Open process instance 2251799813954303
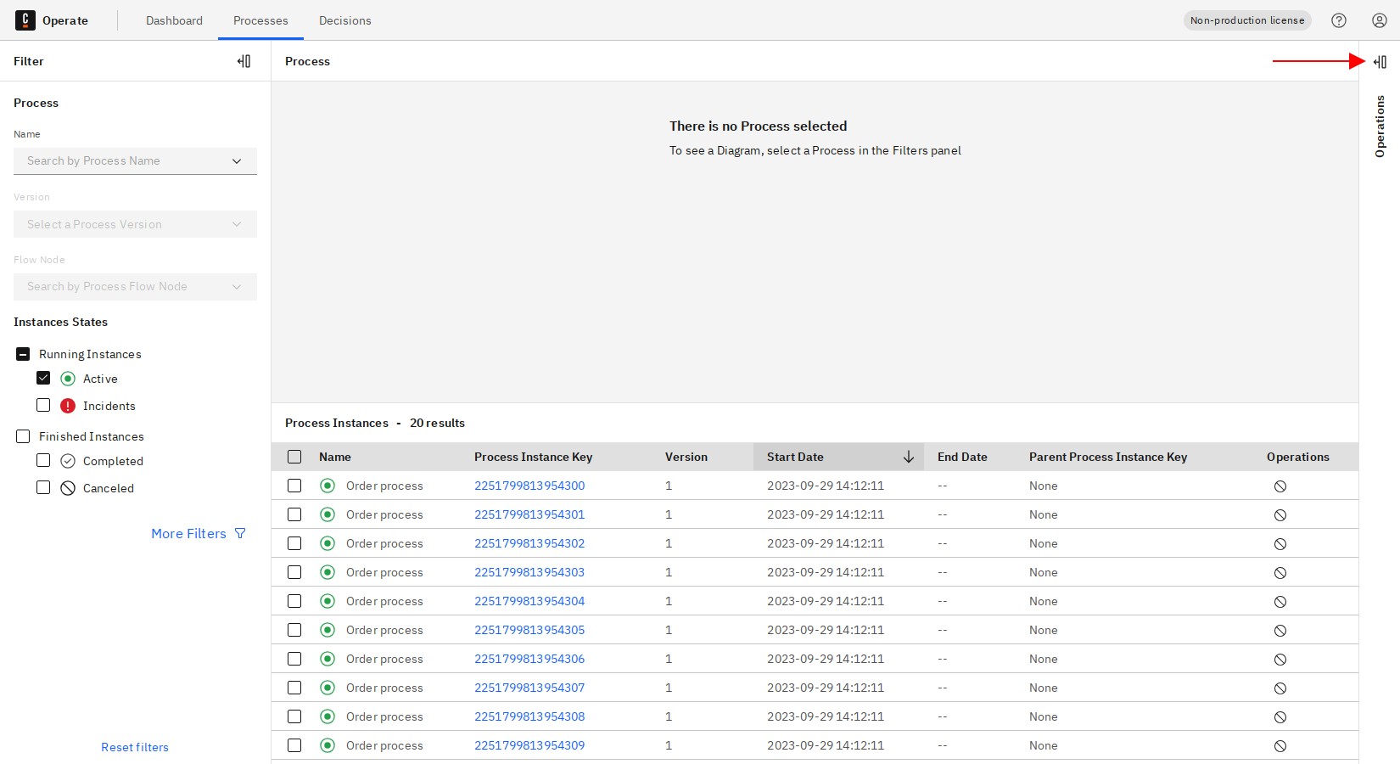Image resolution: width=1400 pixels, height=764 pixels. pos(529,572)
